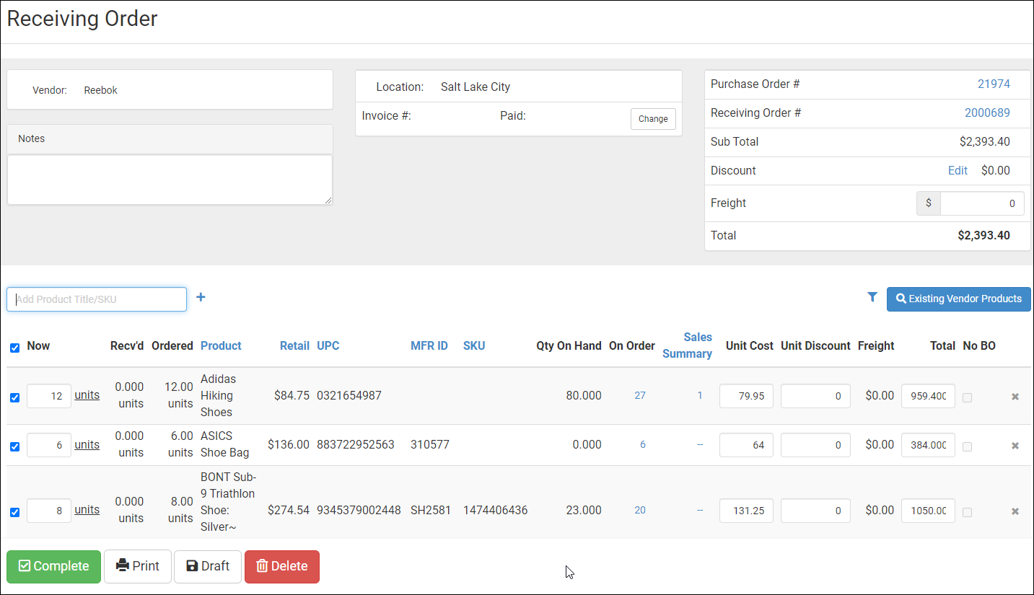Select MFR ID 310577 cell

430,444
